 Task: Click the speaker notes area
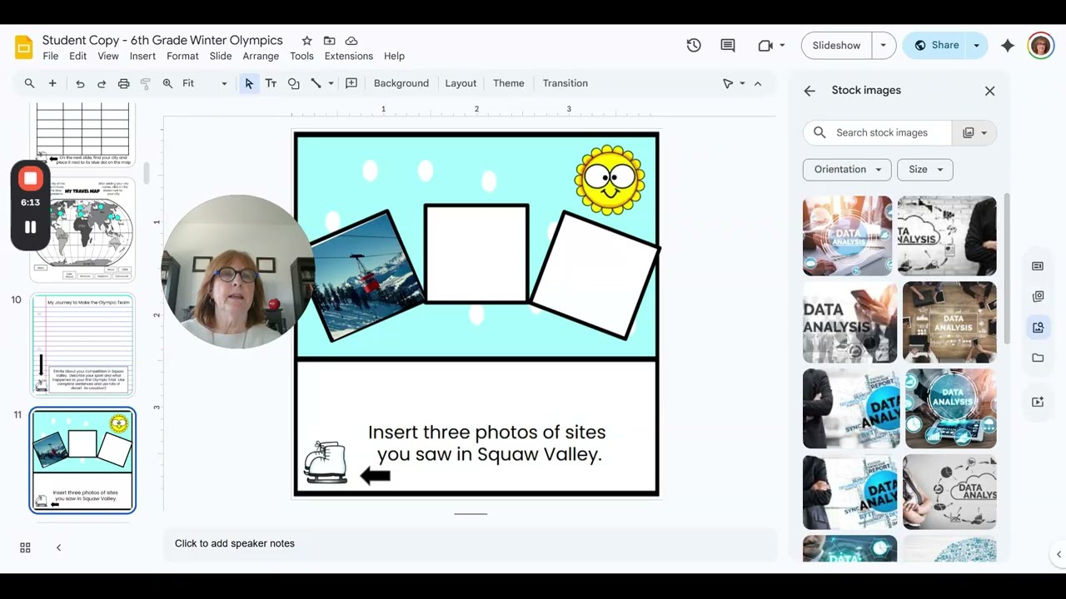click(x=470, y=543)
